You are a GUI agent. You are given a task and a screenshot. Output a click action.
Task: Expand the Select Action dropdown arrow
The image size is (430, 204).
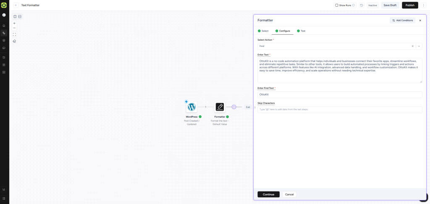(x=419, y=46)
